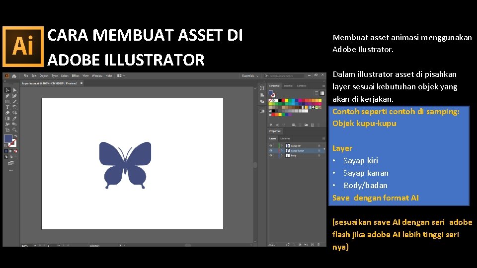Open Gradient panel icon in dock
The width and height of the screenshot is (477, 268).
click(x=262, y=111)
